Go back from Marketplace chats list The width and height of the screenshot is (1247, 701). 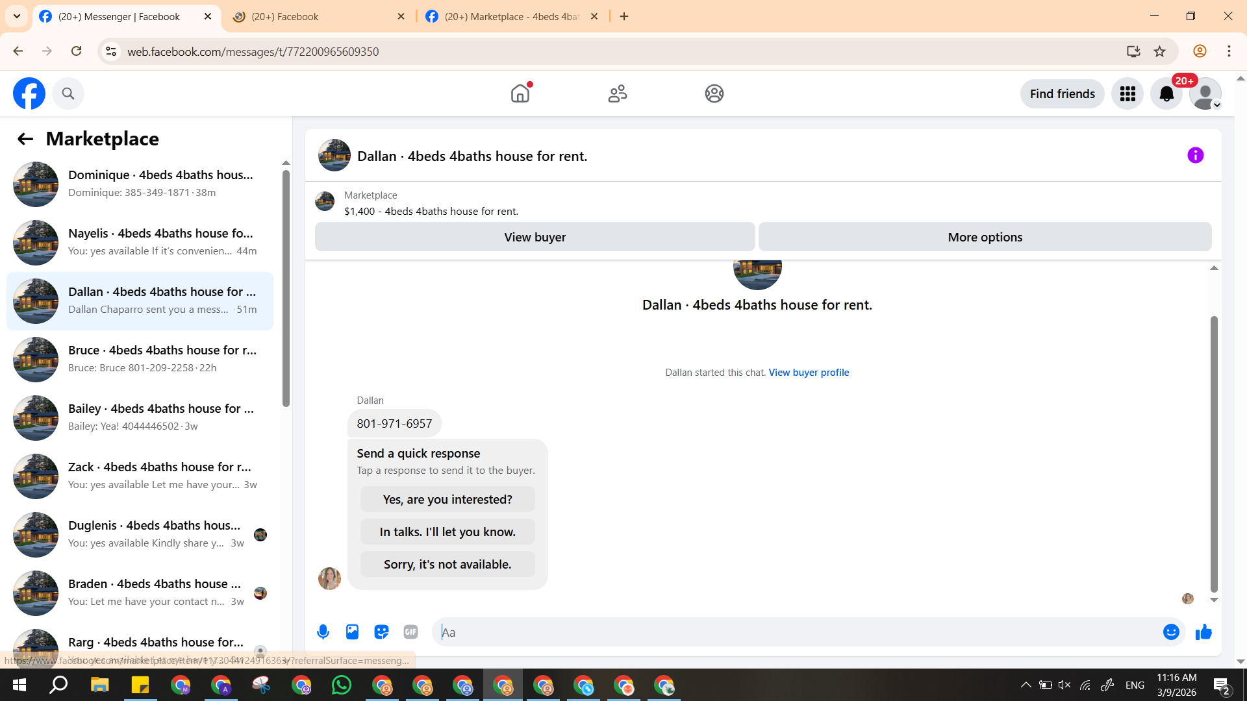pos(25,139)
